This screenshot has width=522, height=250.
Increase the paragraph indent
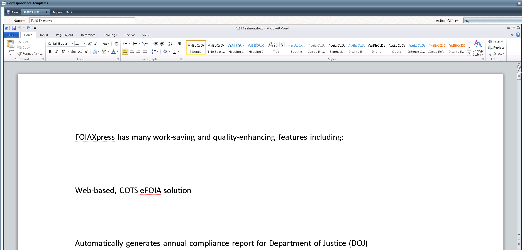(x=162, y=44)
